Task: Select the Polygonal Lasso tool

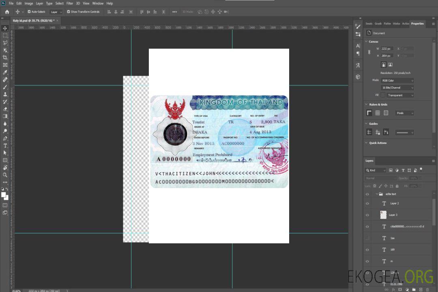Action: 5,43
